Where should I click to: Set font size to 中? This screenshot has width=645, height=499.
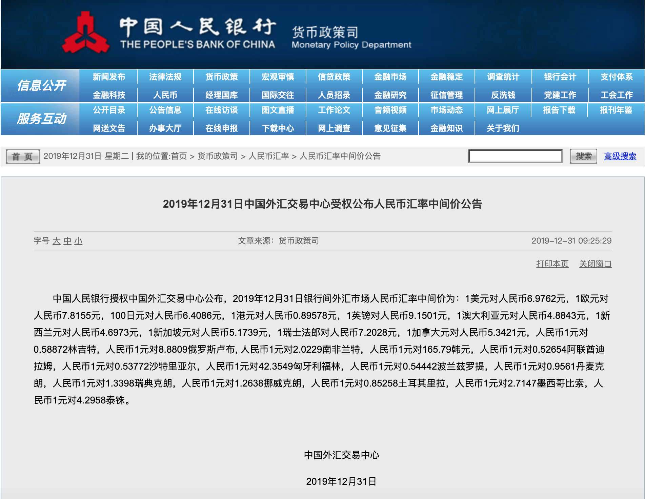coord(67,241)
